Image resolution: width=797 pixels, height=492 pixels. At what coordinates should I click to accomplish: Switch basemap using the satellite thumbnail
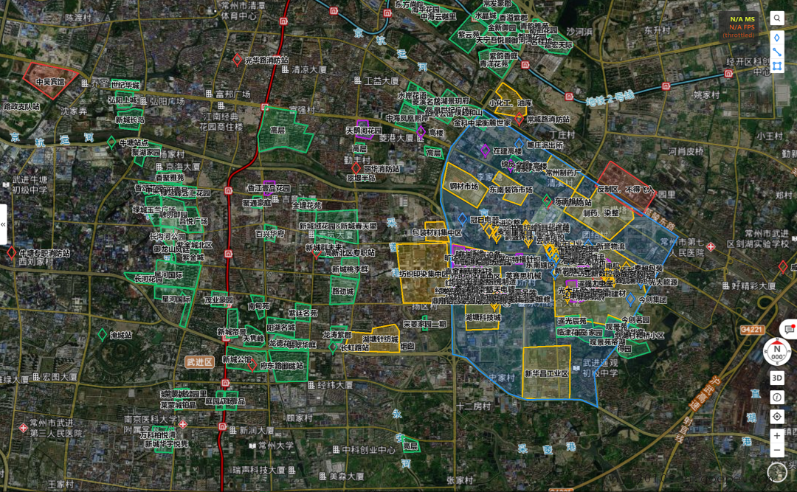pyautogui.click(x=777, y=472)
